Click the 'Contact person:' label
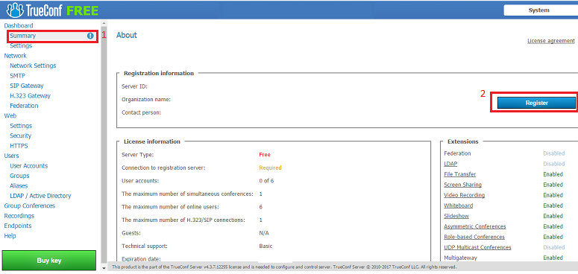 142,112
